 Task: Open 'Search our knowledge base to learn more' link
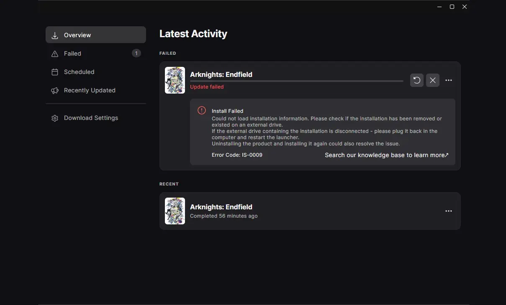(x=387, y=155)
